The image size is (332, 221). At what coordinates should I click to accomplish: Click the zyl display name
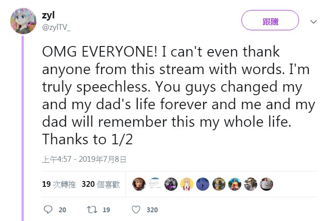pyautogui.click(x=48, y=17)
